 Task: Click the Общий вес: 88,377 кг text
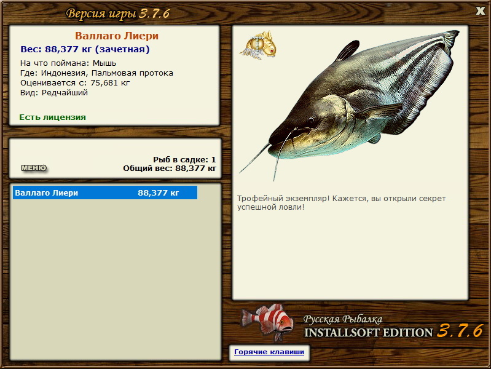[170, 169]
